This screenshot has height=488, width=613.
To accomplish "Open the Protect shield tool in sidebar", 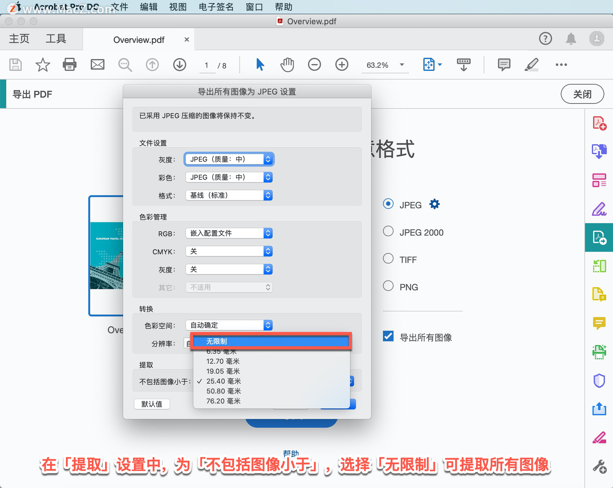I will pos(599,380).
